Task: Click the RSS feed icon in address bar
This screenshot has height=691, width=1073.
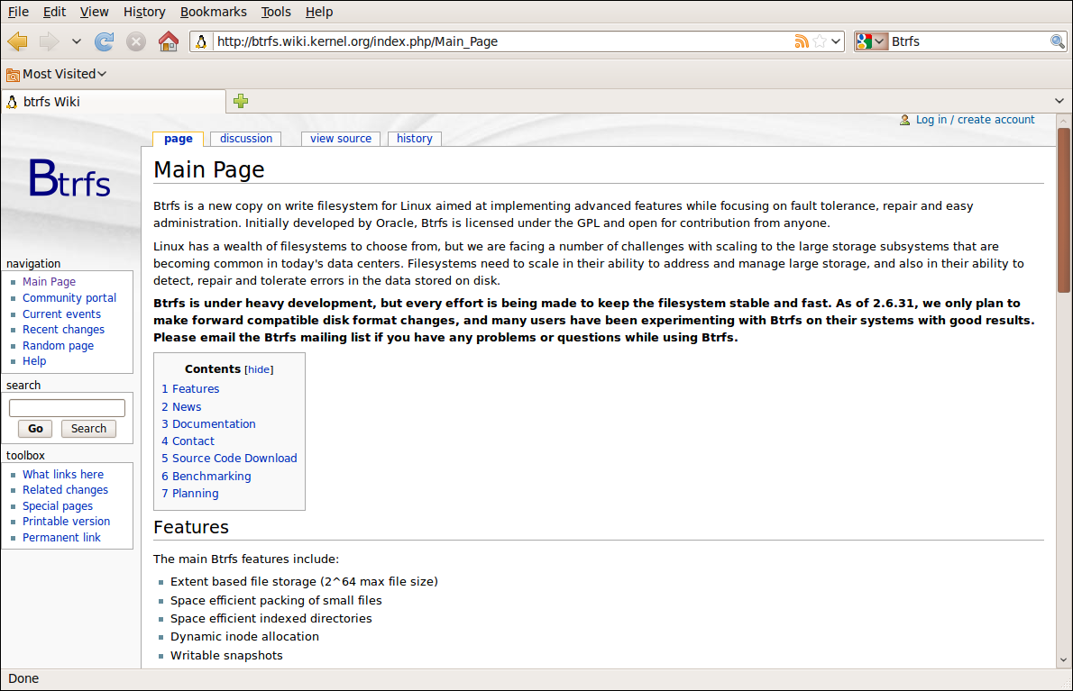Action: pyautogui.click(x=802, y=41)
